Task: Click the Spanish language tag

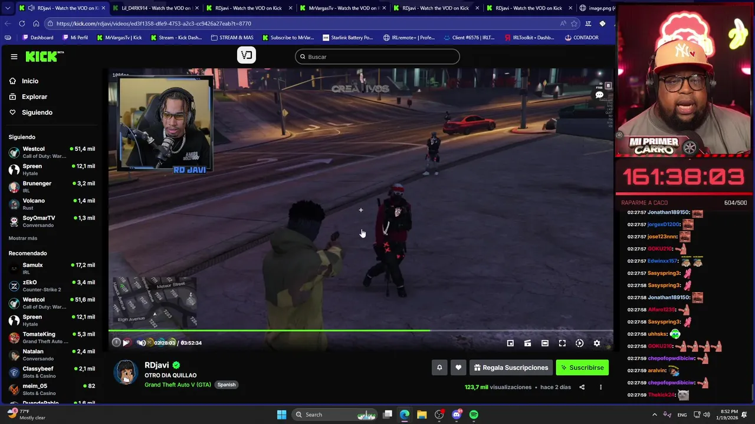Action: tap(226, 385)
